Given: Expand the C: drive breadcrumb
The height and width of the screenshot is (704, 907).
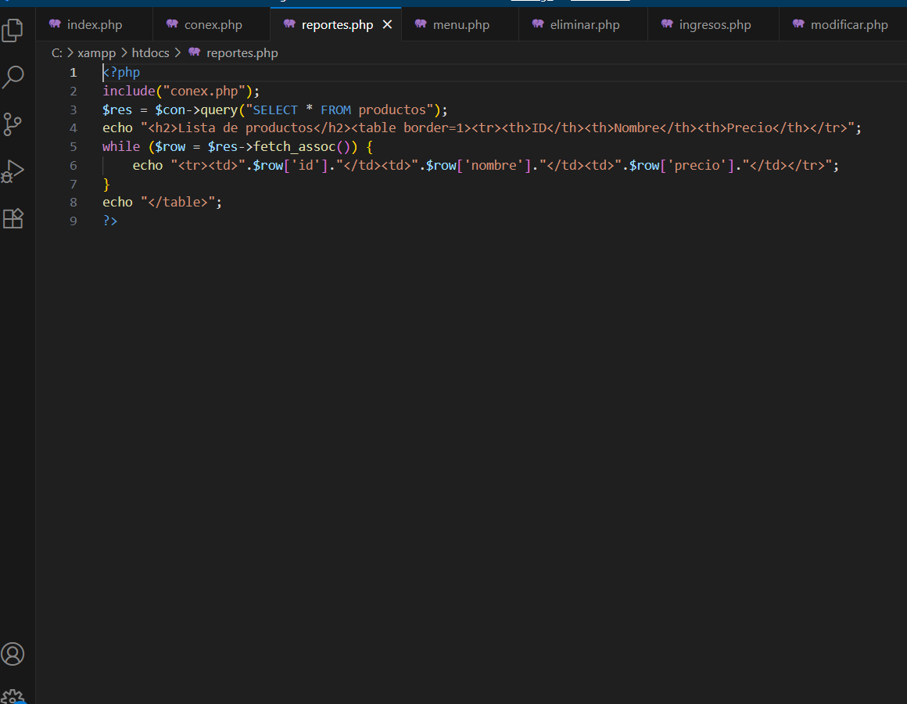Looking at the screenshot, I should pyautogui.click(x=57, y=53).
